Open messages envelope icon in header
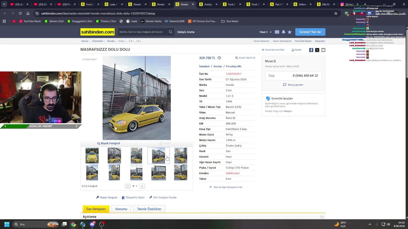Screen dimensions: 408x229 [277, 32]
